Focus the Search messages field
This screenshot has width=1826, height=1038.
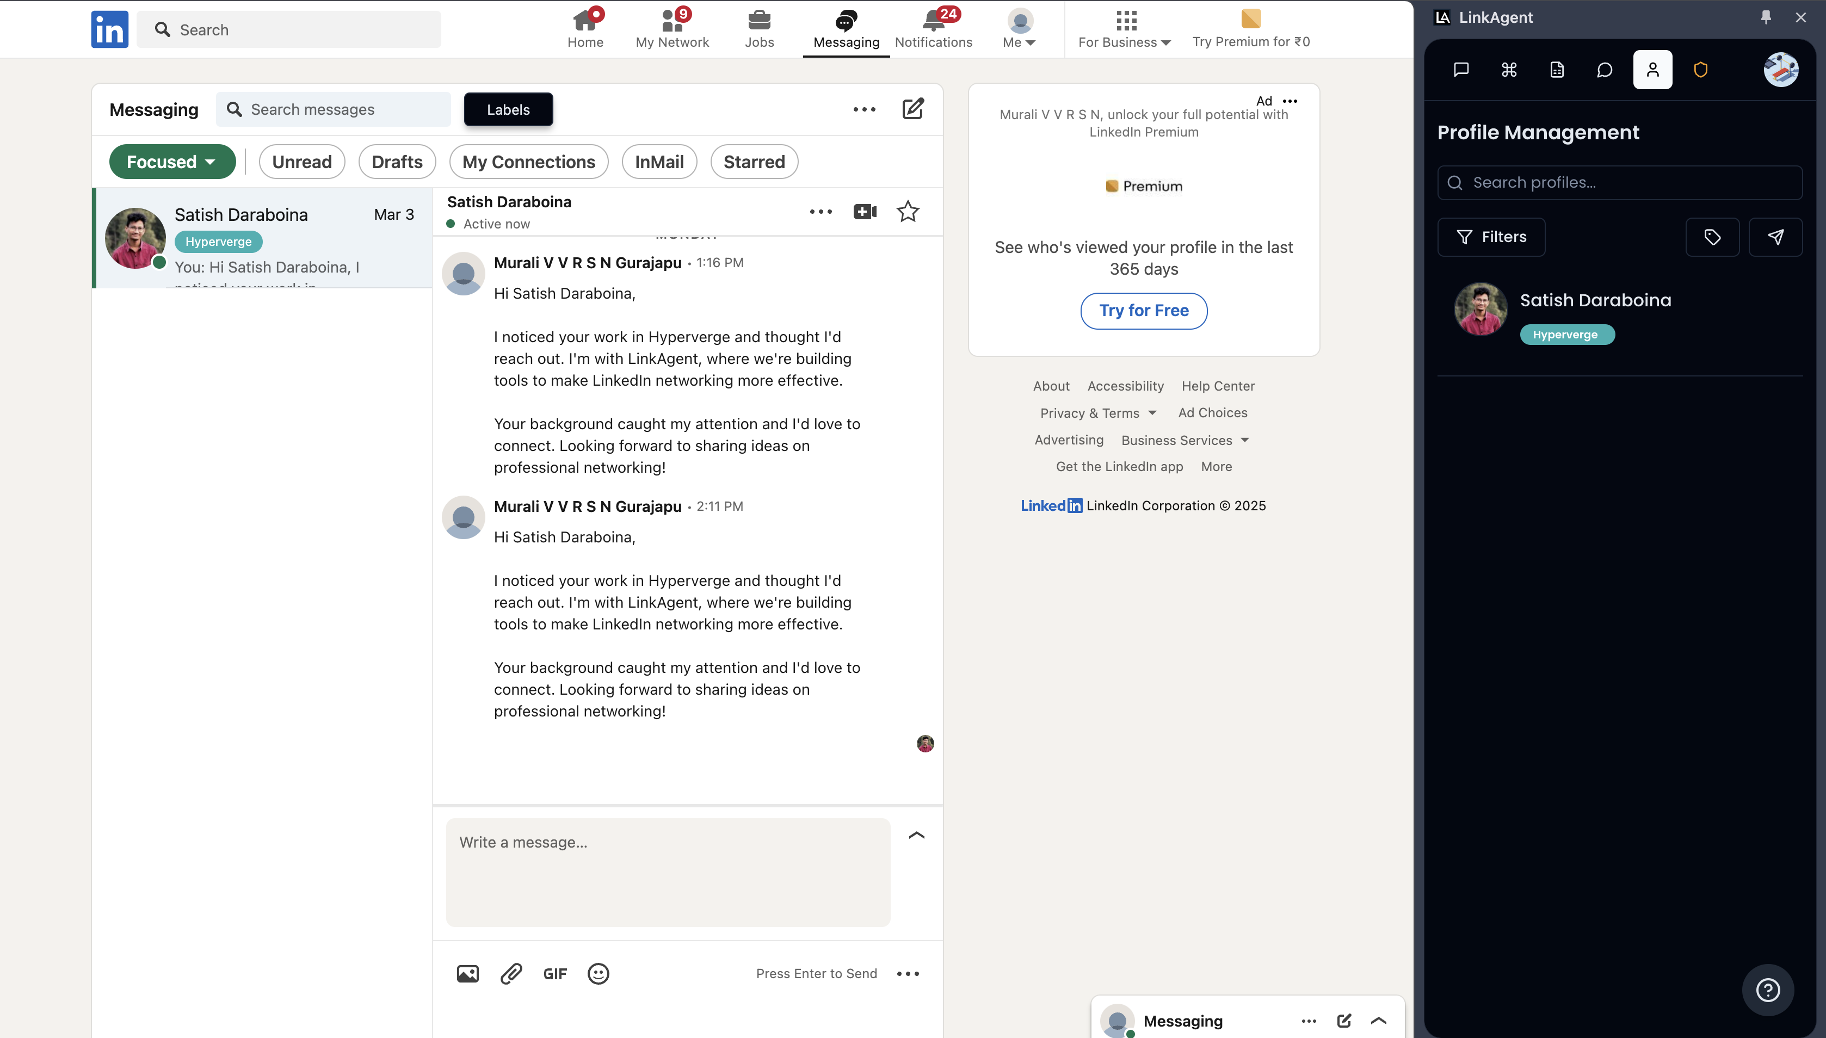click(x=334, y=109)
